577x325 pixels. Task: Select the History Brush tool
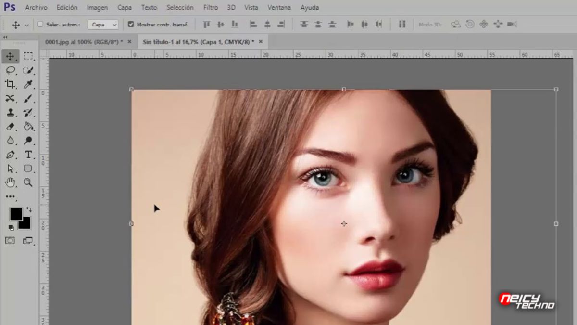(28, 113)
